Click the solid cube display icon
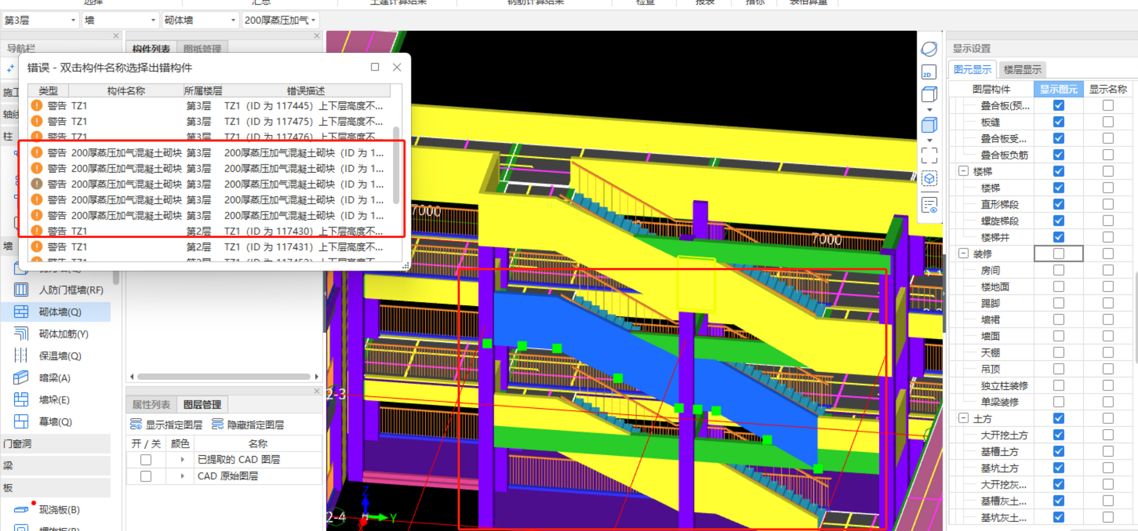 pos(929,125)
